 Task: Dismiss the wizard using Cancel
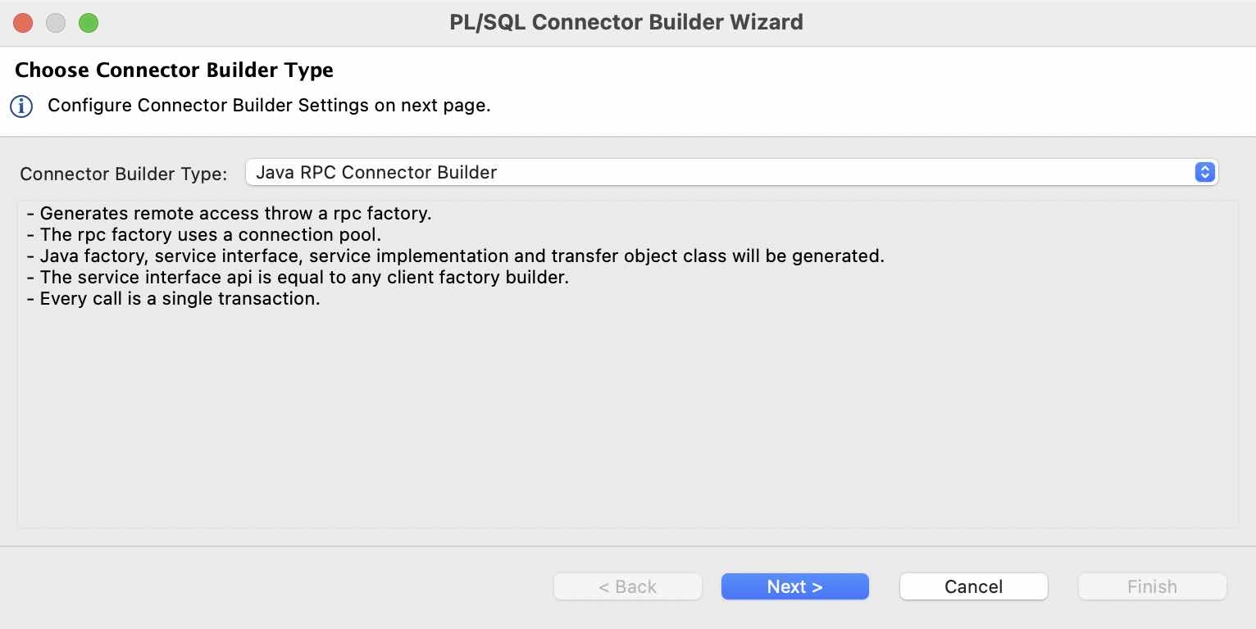pos(973,586)
